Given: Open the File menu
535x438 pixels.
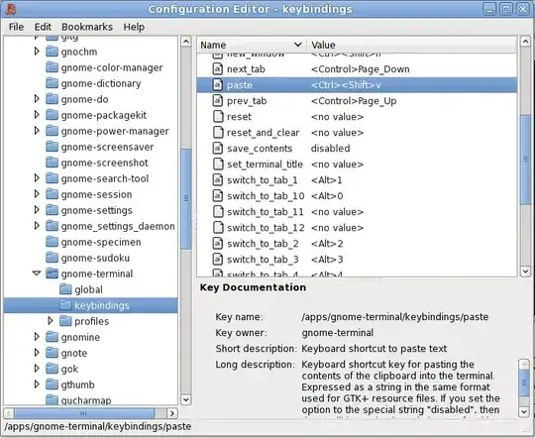Looking at the screenshot, I should [16, 27].
